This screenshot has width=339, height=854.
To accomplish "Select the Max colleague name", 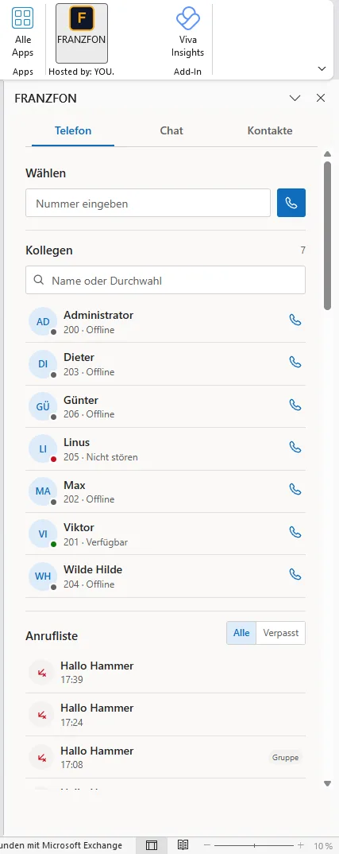I will 75,485.
